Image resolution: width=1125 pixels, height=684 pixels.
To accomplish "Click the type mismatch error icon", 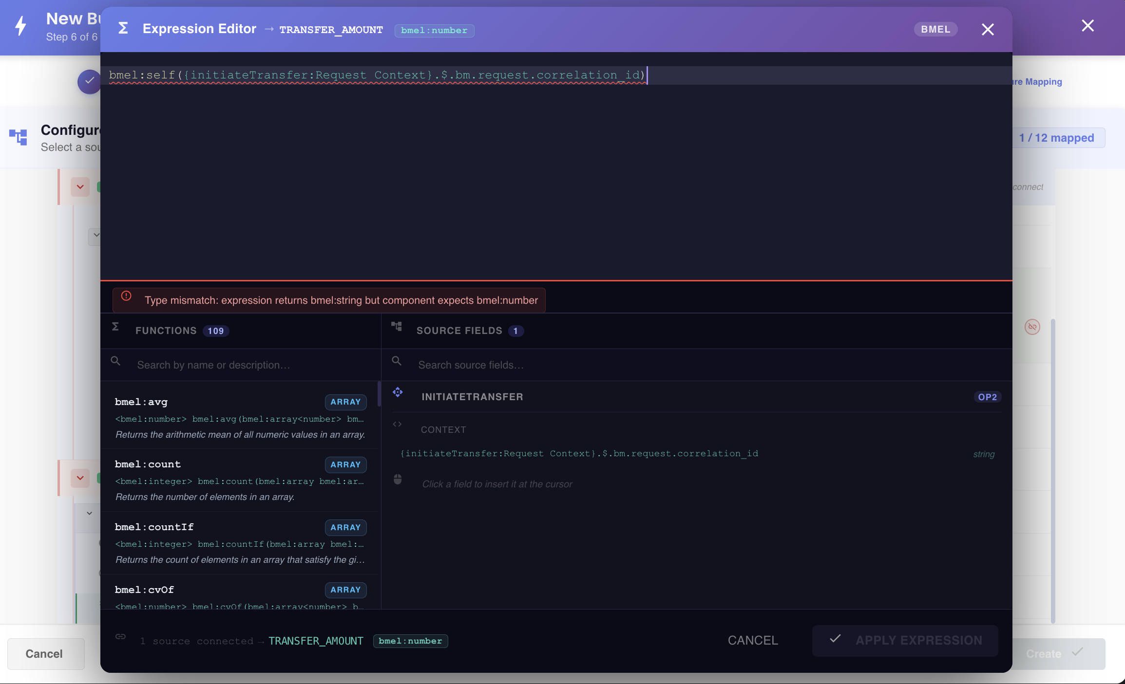I will tap(126, 296).
